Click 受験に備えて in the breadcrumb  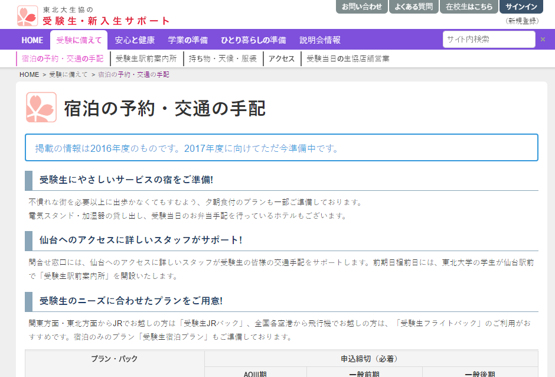[68, 75]
